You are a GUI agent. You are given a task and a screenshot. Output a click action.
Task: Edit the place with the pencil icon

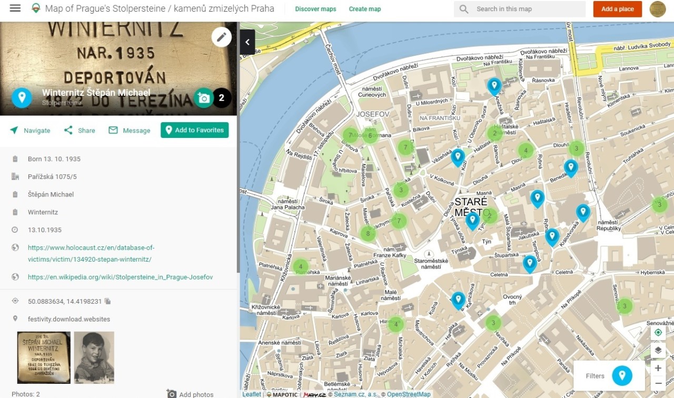222,37
